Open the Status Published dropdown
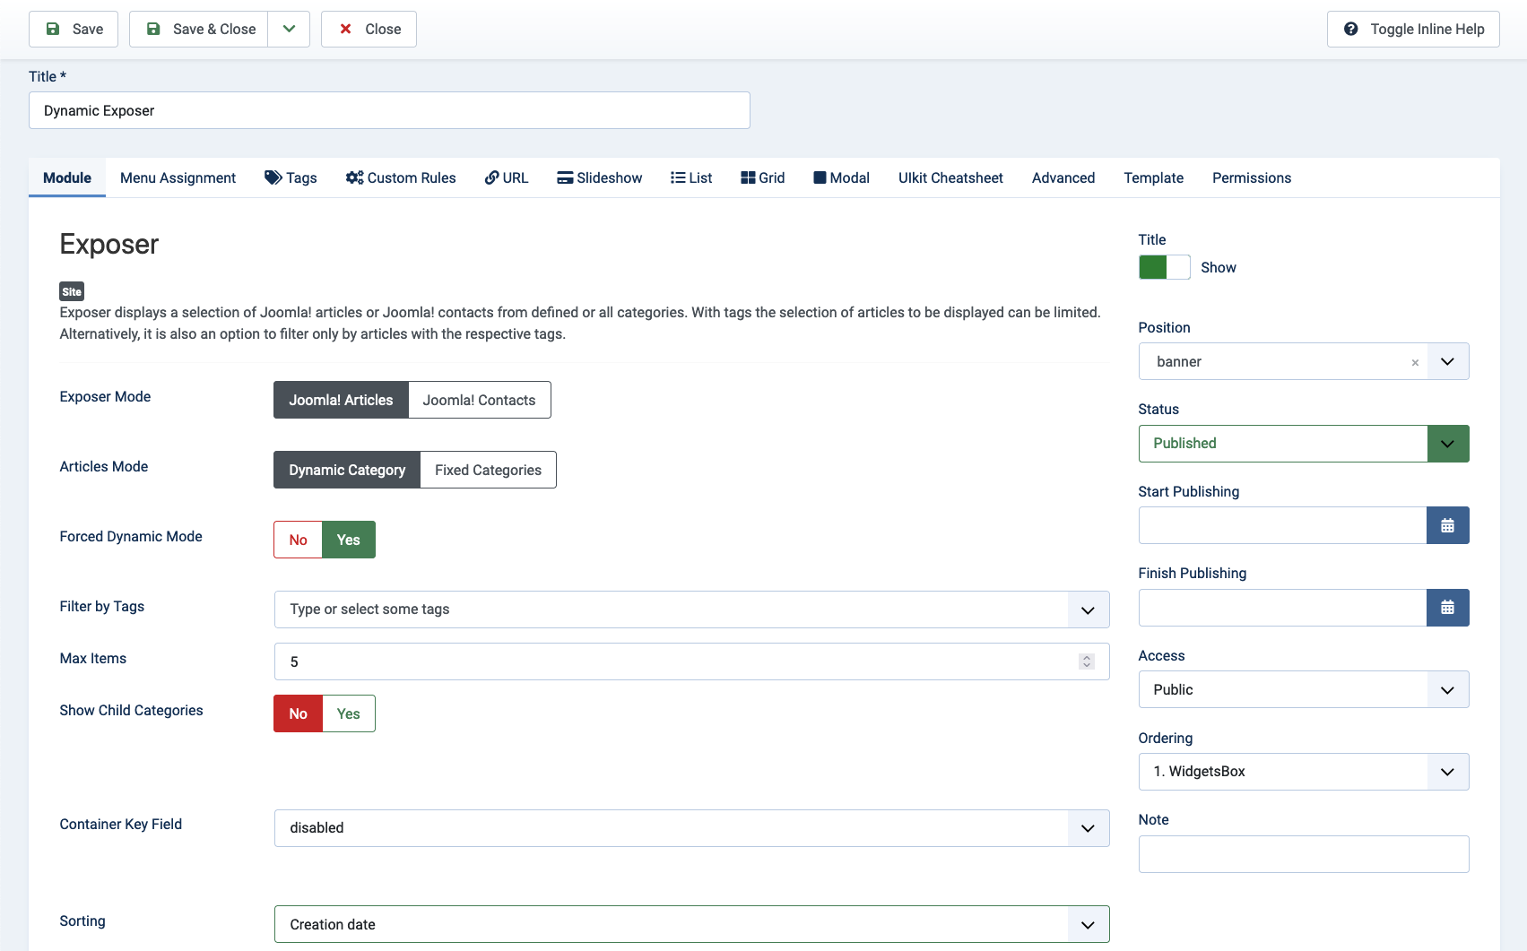 (1304, 444)
